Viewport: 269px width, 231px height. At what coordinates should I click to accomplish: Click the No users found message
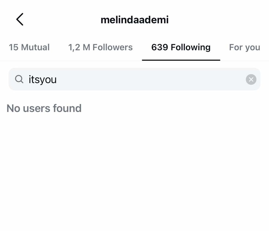coord(44,108)
